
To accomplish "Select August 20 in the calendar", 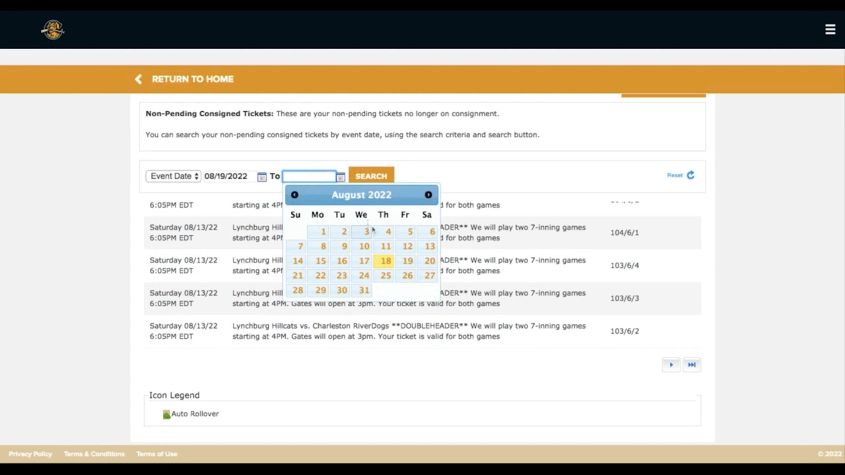I will (427, 261).
